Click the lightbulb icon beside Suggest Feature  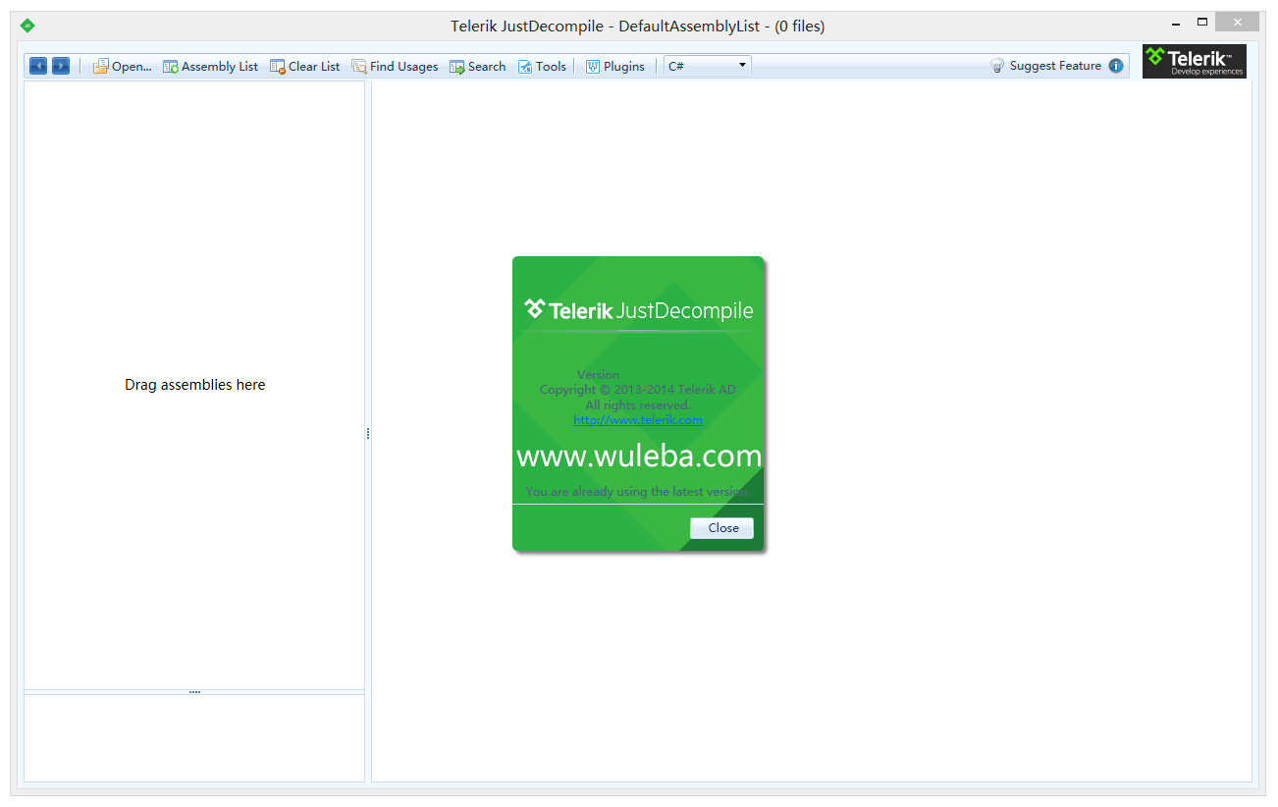click(997, 66)
